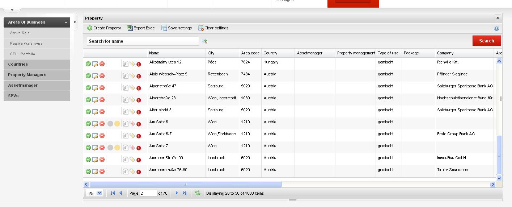Click the copy document icon for Am Spitz 6-7
The image size is (512, 207).
click(x=125, y=136)
